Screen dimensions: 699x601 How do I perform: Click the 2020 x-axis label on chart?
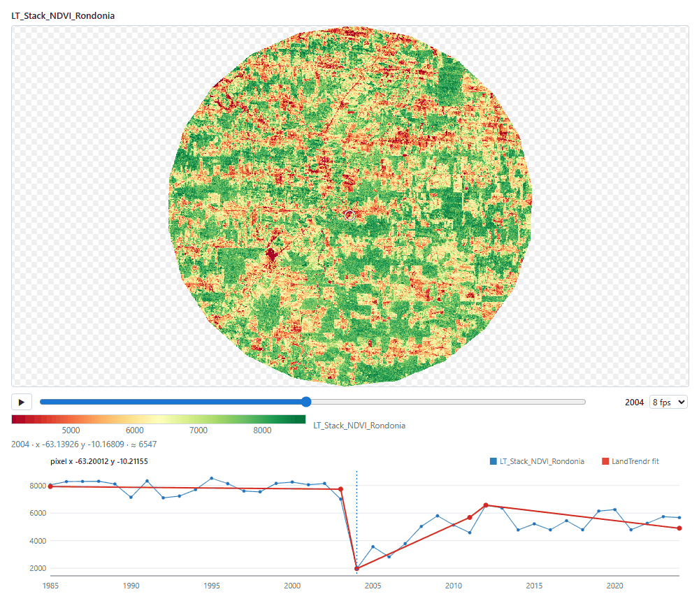coord(614,586)
